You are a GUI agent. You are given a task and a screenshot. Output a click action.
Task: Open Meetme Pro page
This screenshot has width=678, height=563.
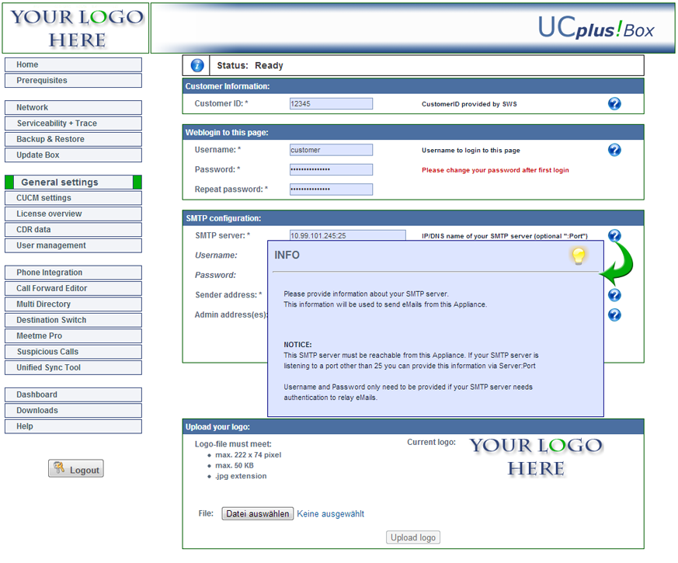tap(73, 336)
